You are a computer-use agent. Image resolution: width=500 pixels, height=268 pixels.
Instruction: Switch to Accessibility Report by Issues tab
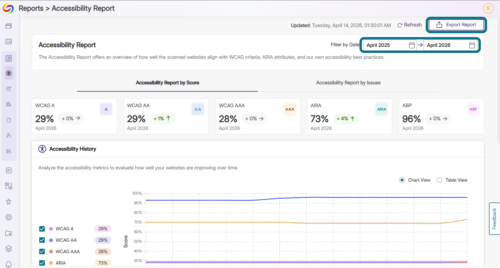(x=348, y=83)
